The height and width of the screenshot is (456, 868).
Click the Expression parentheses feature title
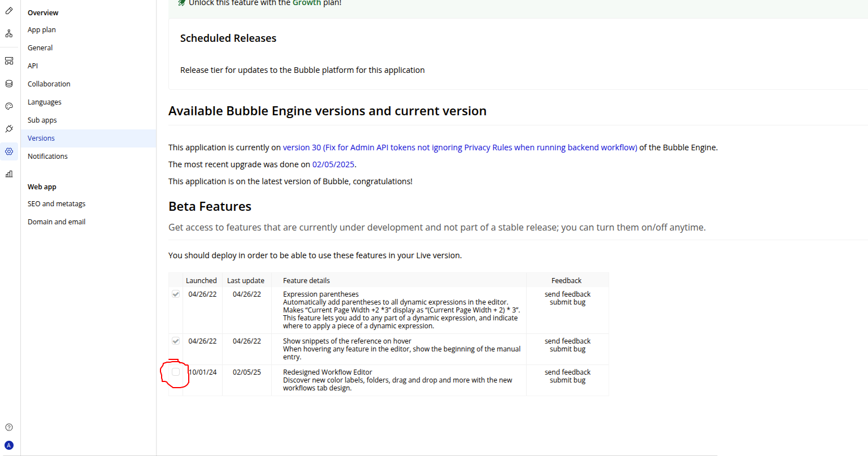pos(320,294)
